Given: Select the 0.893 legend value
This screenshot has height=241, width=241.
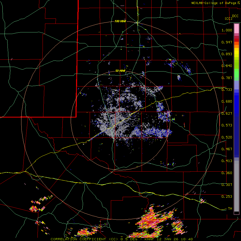Looking at the screenshot, I should 227,54.
